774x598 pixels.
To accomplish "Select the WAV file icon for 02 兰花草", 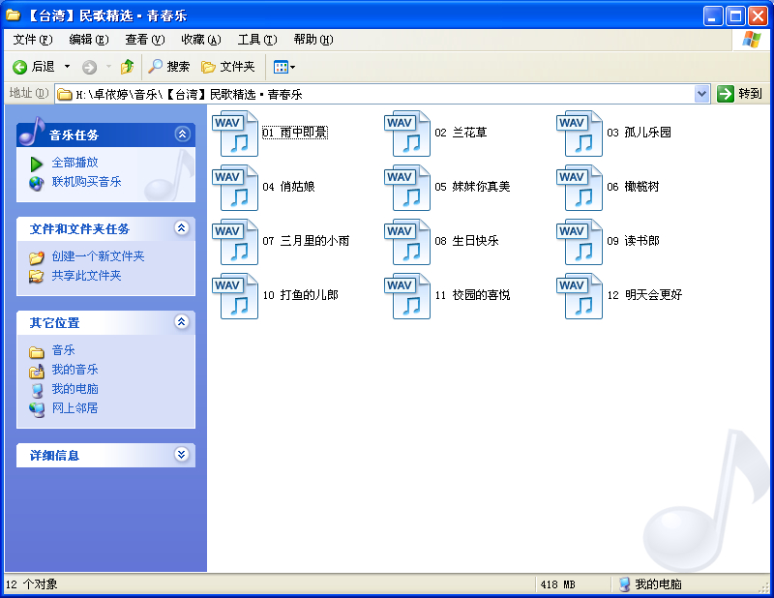I will (407, 134).
